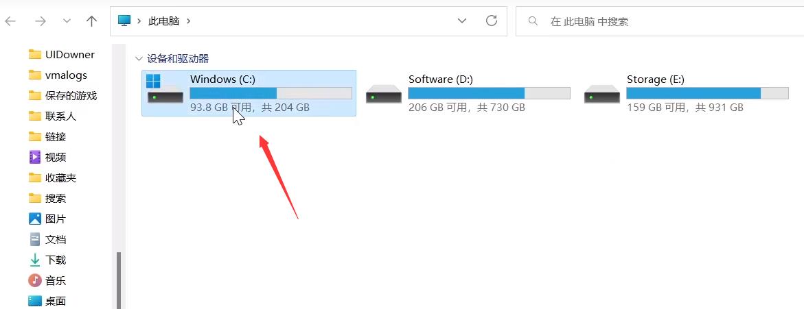The image size is (804, 309).
Task: Open the recent locations chevron
Action: pyautogui.click(x=67, y=21)
